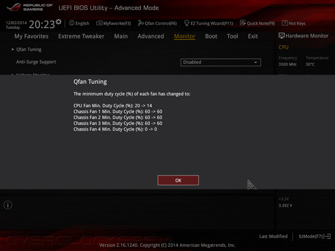Switch to the Tool tab
Image resolution: width=335 pixels, height=251 pixels.
232,36
